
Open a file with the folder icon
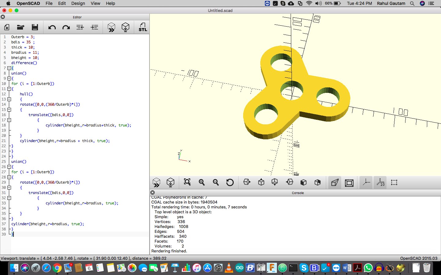tap(21, 27)
